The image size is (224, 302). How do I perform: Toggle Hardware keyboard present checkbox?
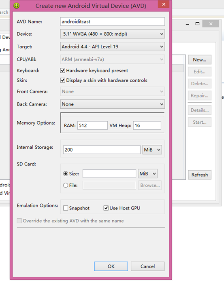point(62,70)
